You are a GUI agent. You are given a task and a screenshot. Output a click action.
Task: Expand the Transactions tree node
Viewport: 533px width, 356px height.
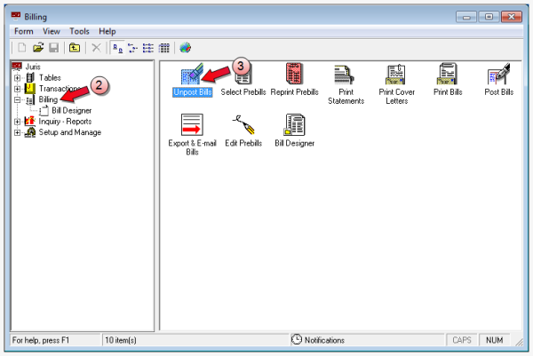click(17, 89)
